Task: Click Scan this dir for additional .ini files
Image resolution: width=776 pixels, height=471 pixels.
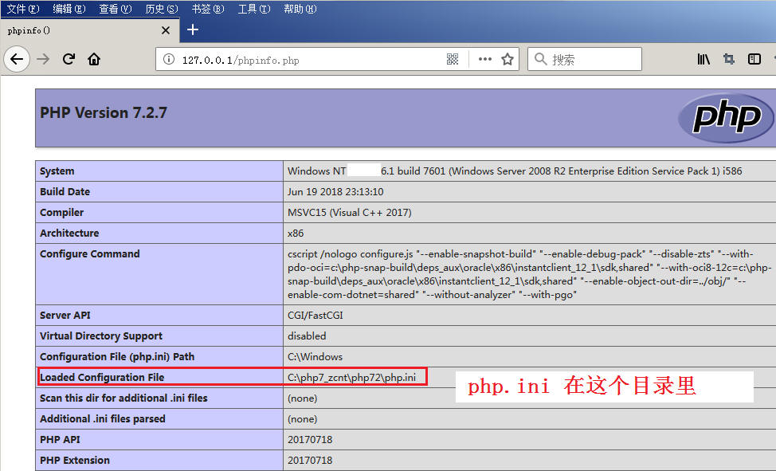Action: pyautogui.click(x=123, y=398)
